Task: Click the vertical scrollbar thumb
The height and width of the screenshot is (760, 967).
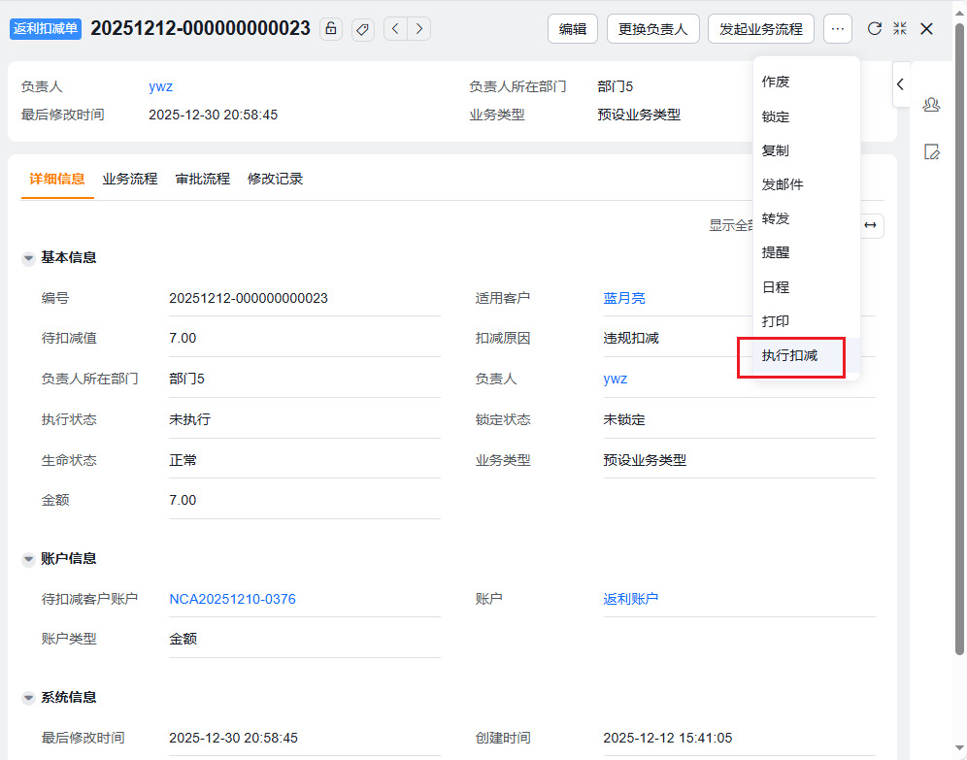Action: coord(959,339)
